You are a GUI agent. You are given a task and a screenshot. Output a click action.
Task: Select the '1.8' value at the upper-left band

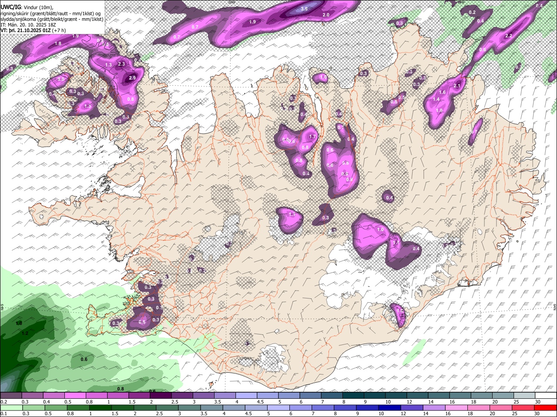[x=58, y=44]
